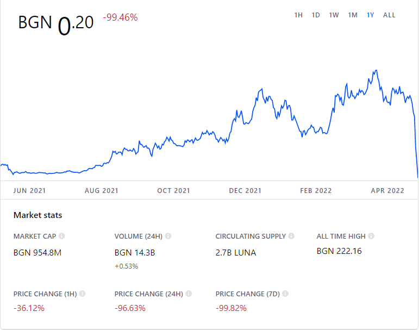Click the BGN 222.16 all time high value

(x=339, y=251)
